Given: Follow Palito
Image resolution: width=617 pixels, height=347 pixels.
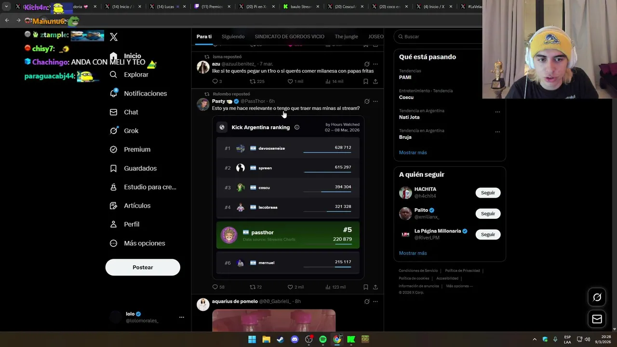Looking at the screenshot, I should (488, 214).
